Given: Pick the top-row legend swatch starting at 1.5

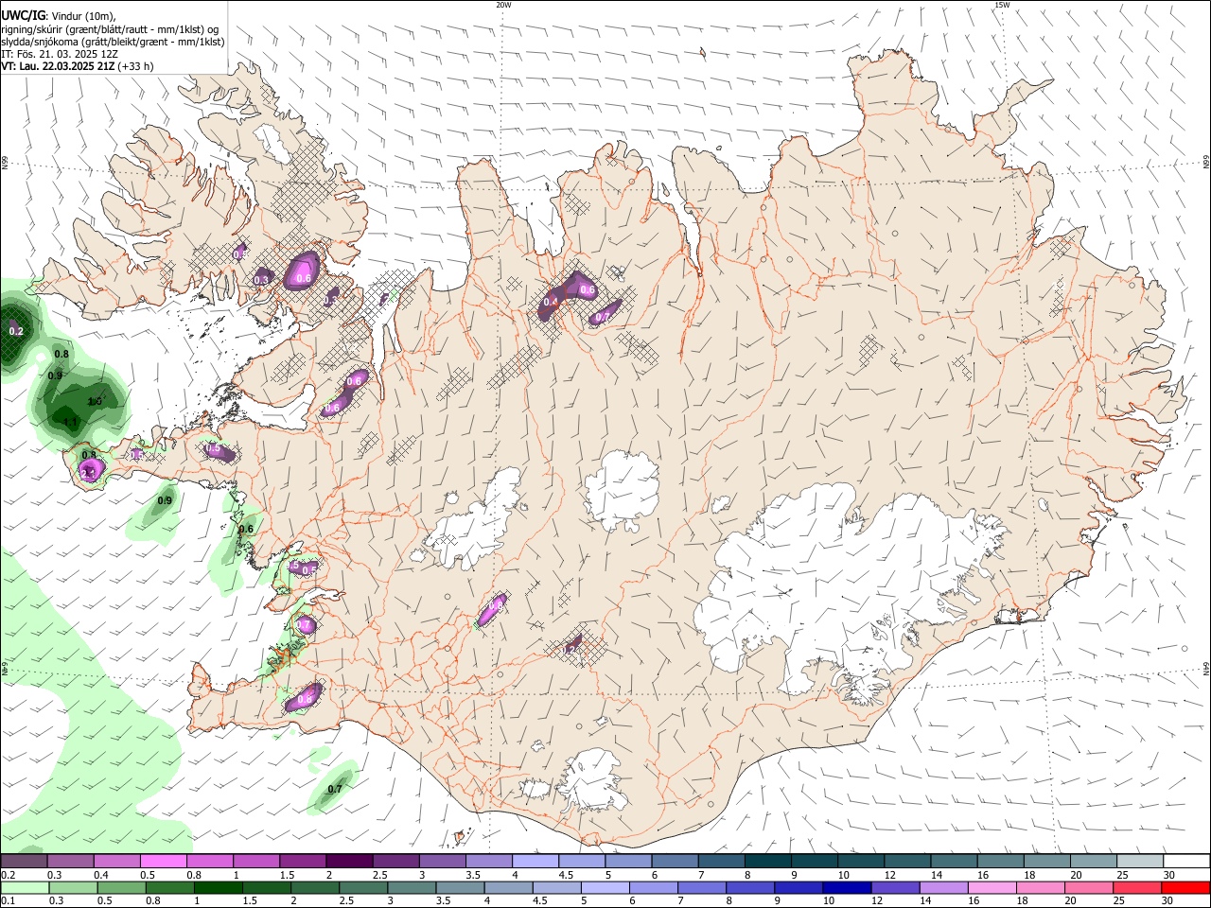Looking at the screenshot, I should tap(303, 861).
